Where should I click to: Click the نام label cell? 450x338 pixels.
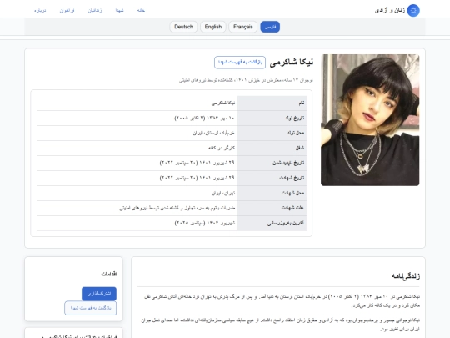[272, 103]
